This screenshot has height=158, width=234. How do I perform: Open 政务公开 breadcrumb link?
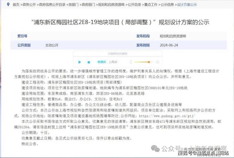(29, 5)
